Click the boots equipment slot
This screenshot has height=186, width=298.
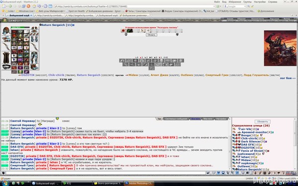[34, 67]
